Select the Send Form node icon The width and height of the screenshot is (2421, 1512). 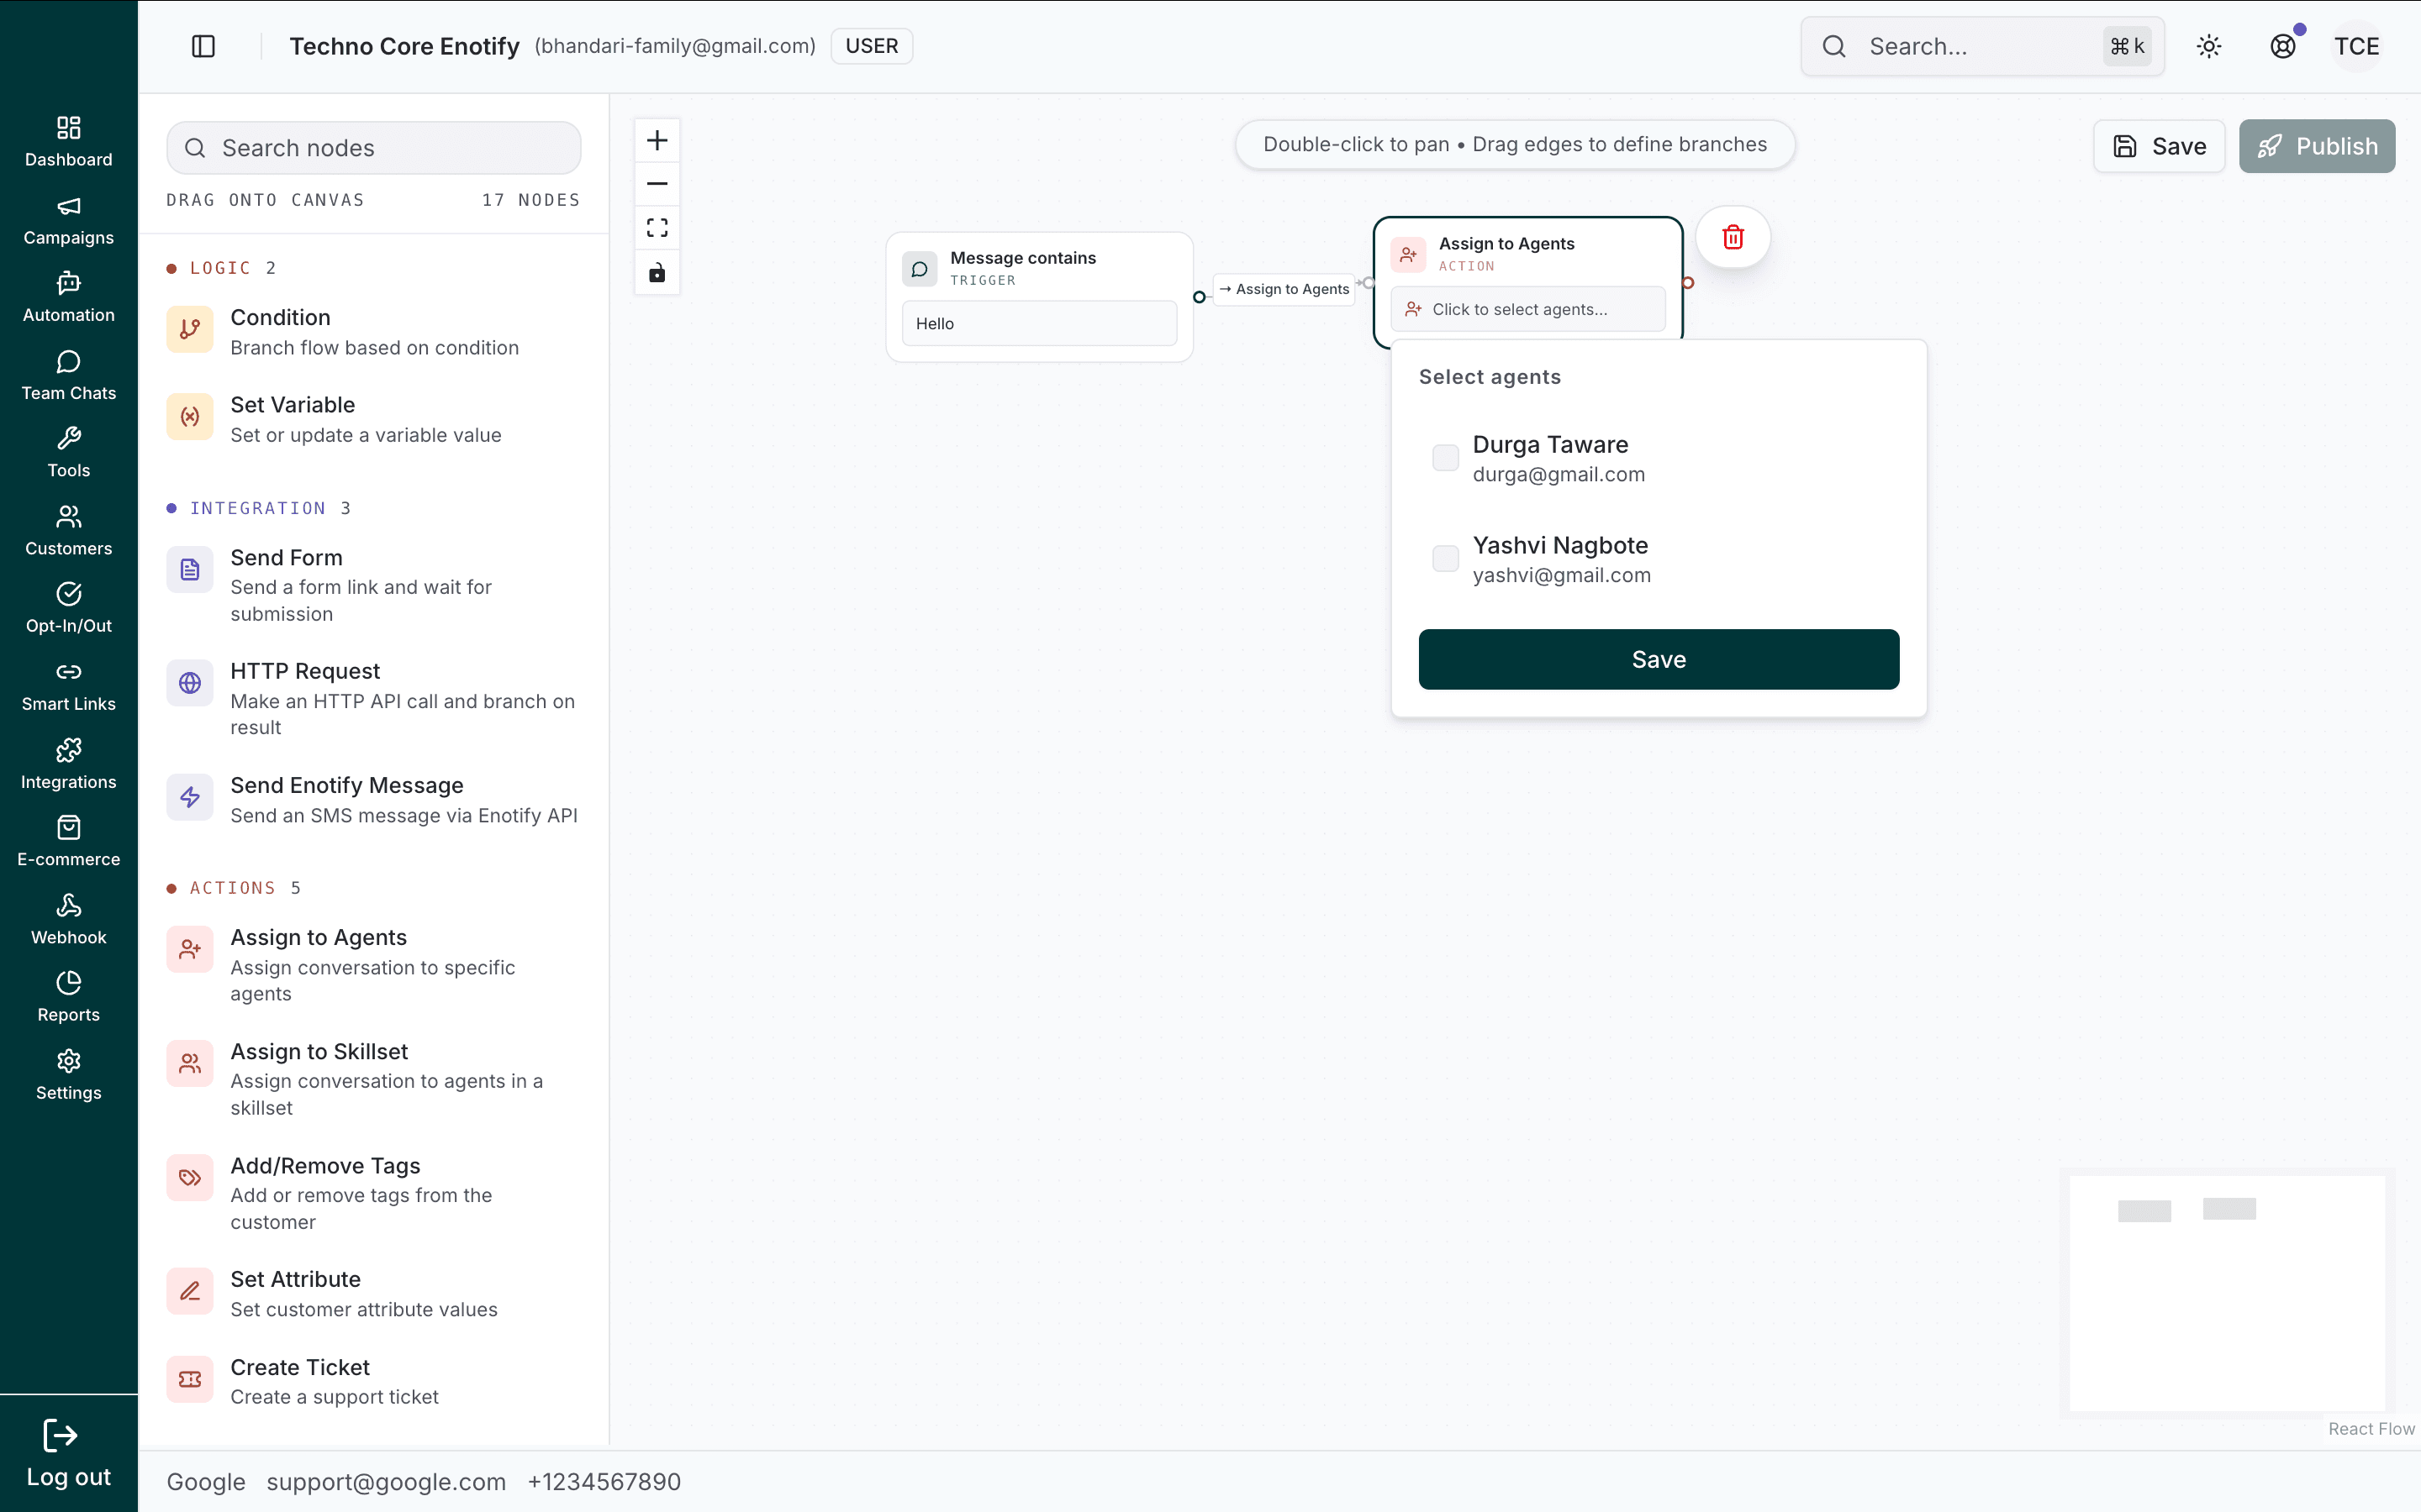[190, 570]
